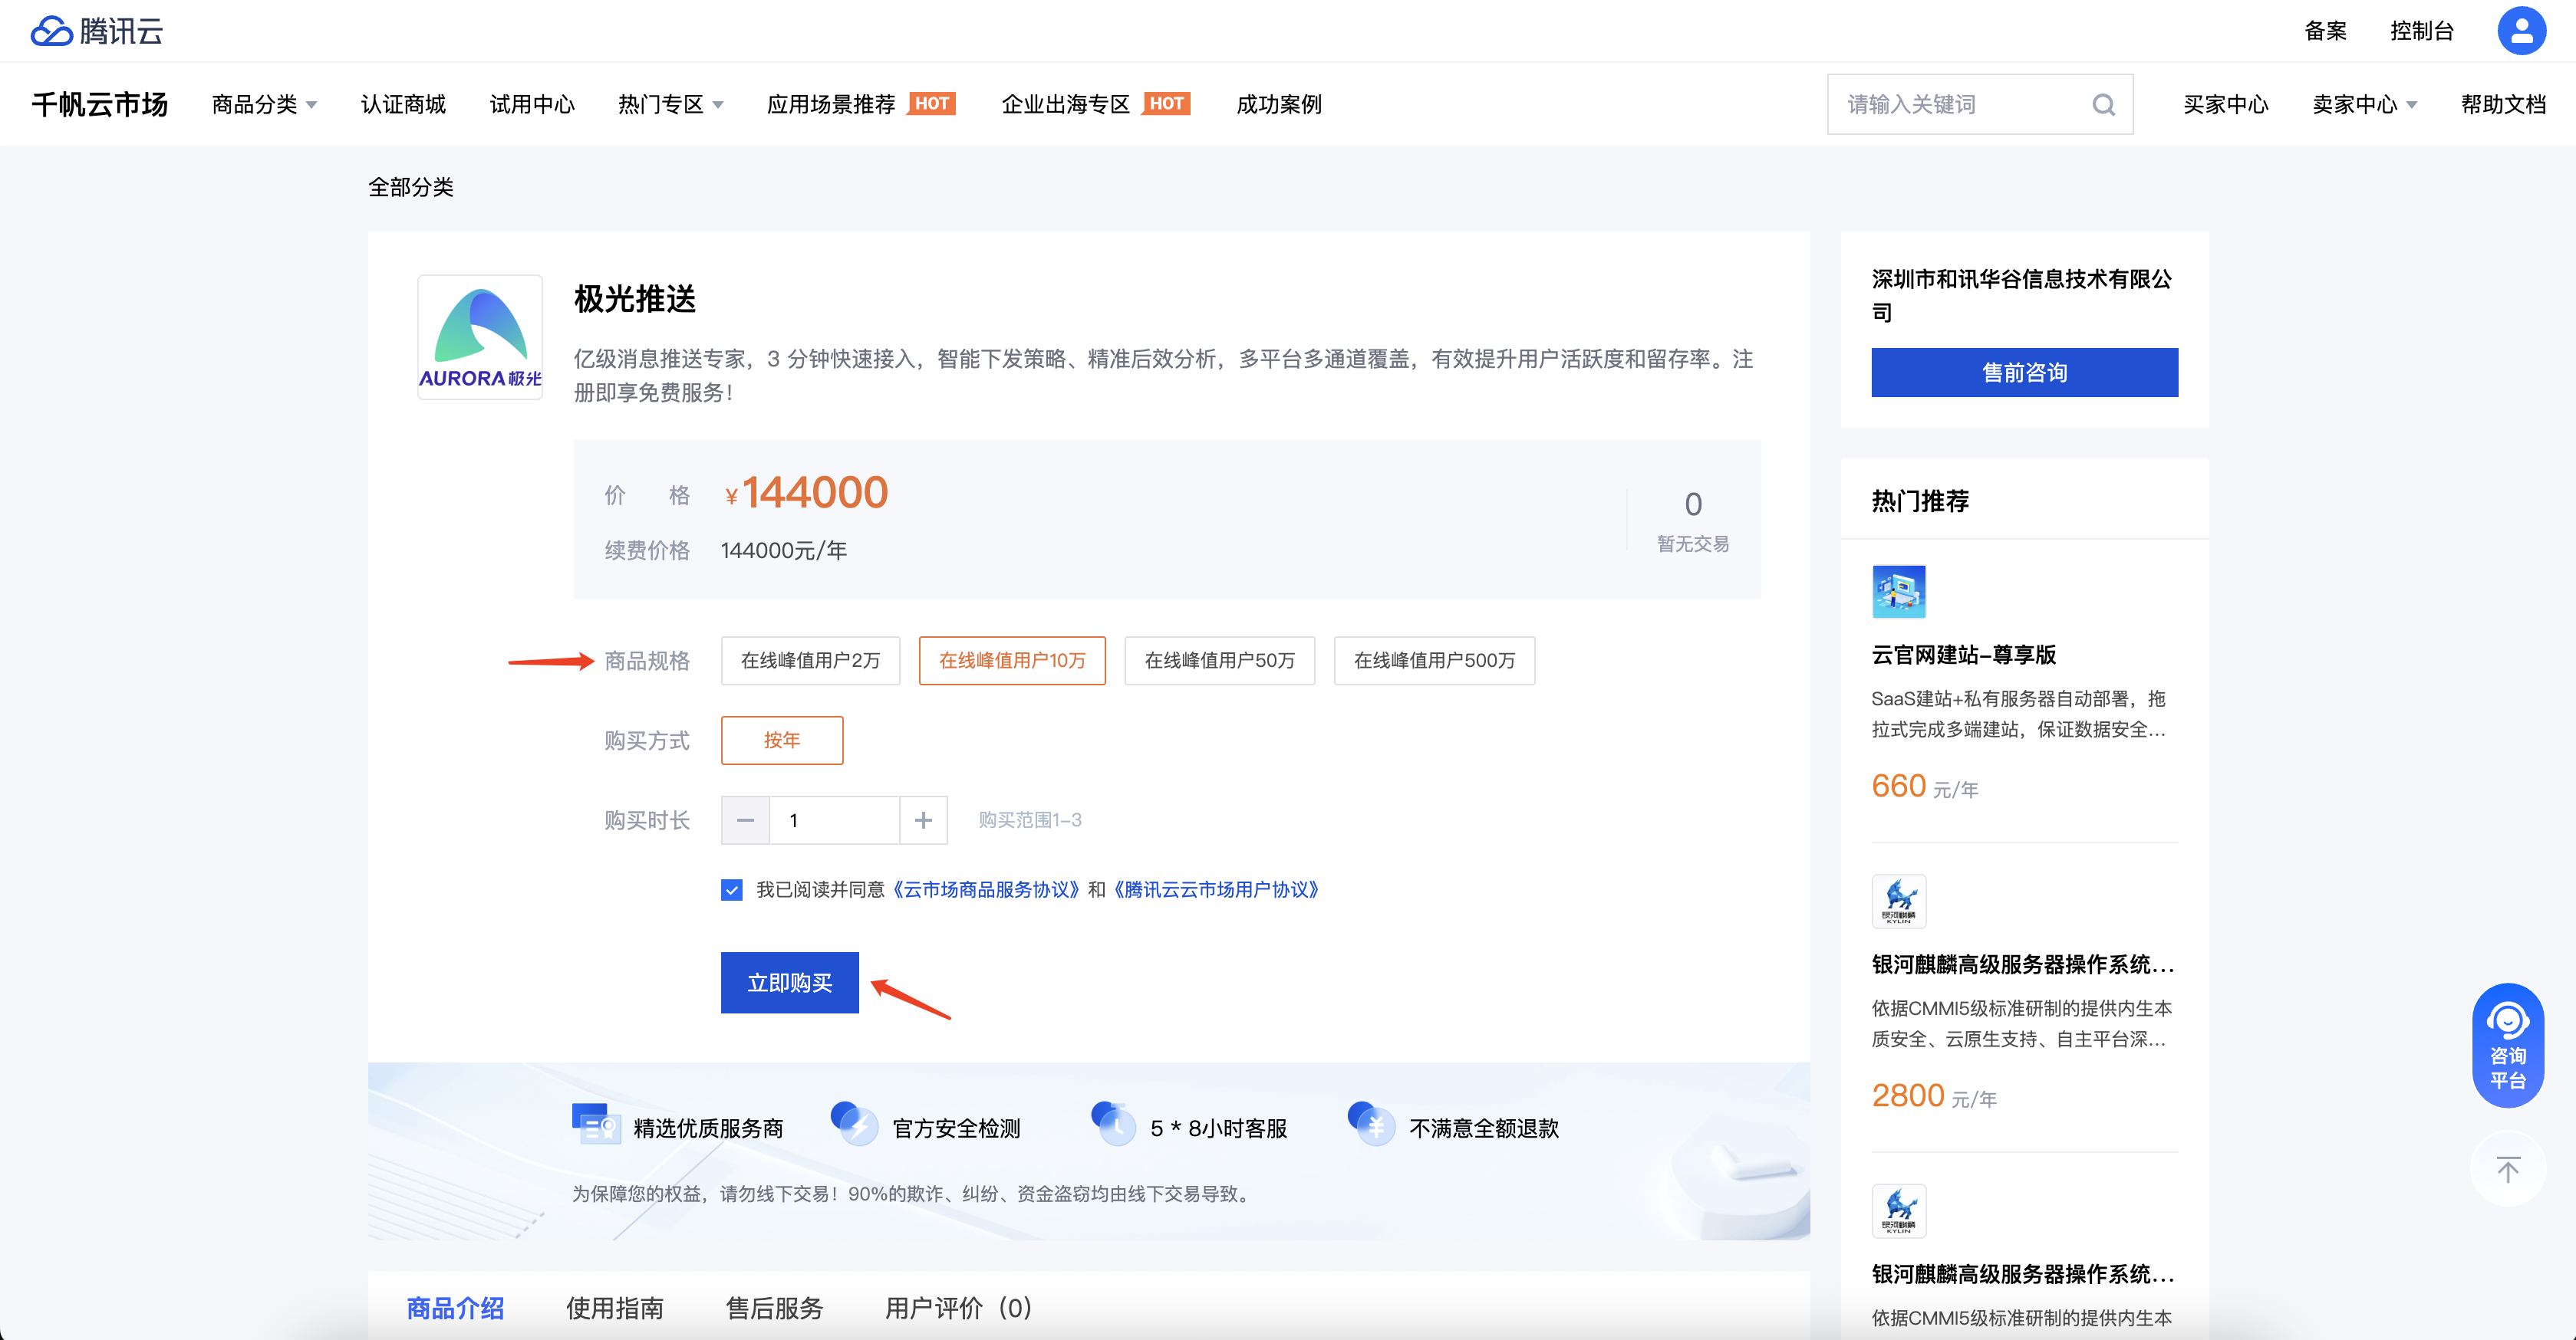
Task: Click the second 银河麒麟 product icon
Action: click(x=1898, y=1211)
